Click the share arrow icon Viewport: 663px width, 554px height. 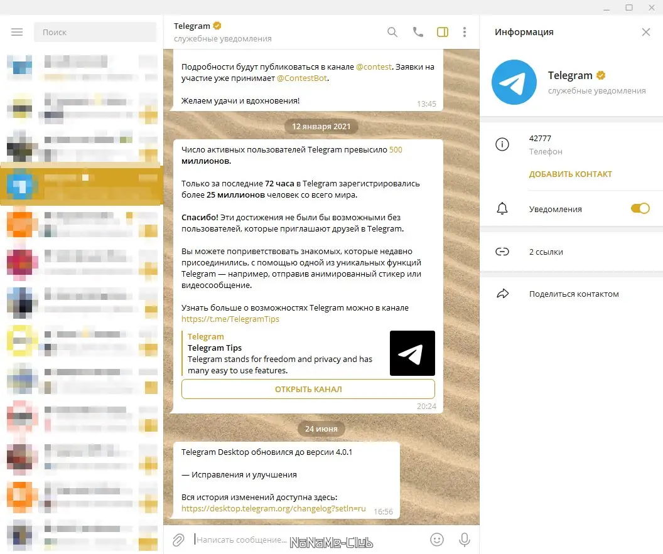502,294
